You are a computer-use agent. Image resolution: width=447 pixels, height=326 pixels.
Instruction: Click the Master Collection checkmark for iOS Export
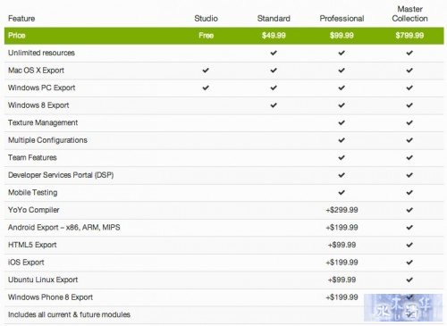409,263
